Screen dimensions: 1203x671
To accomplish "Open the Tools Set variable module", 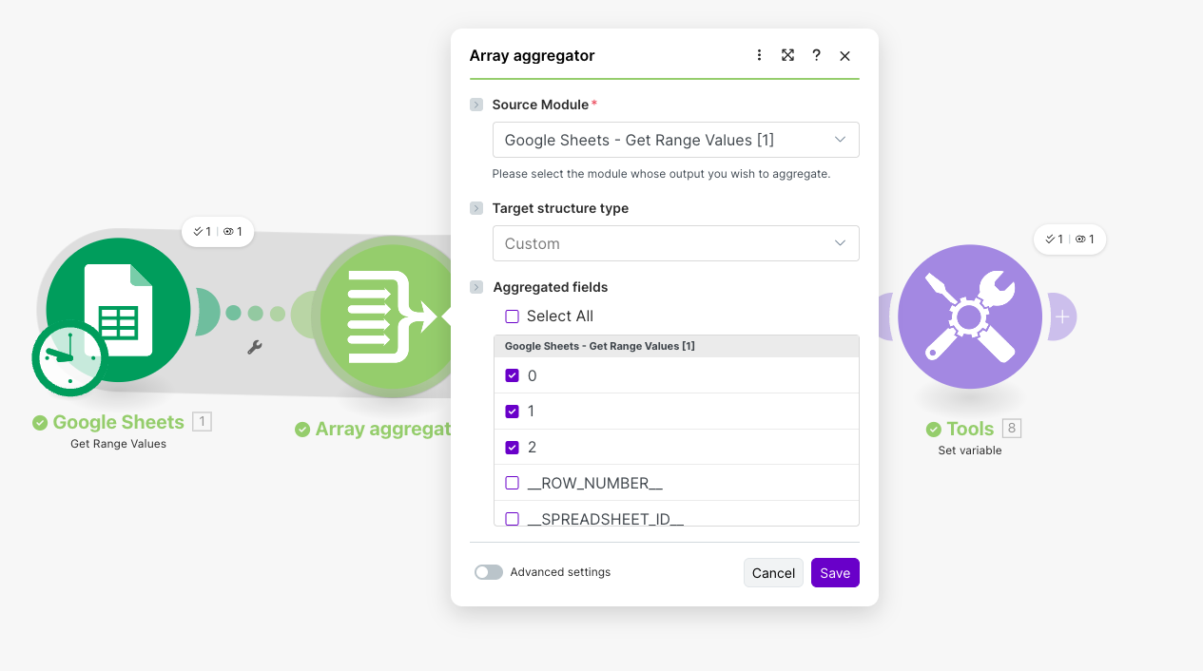I will 970,316.
